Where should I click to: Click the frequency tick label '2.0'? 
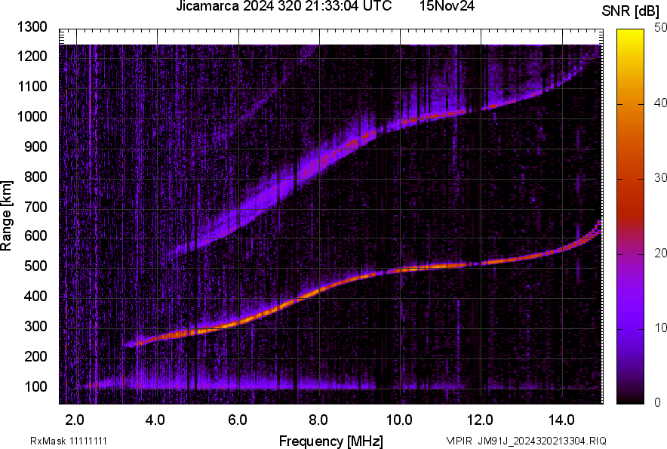[x=75, y=420]
